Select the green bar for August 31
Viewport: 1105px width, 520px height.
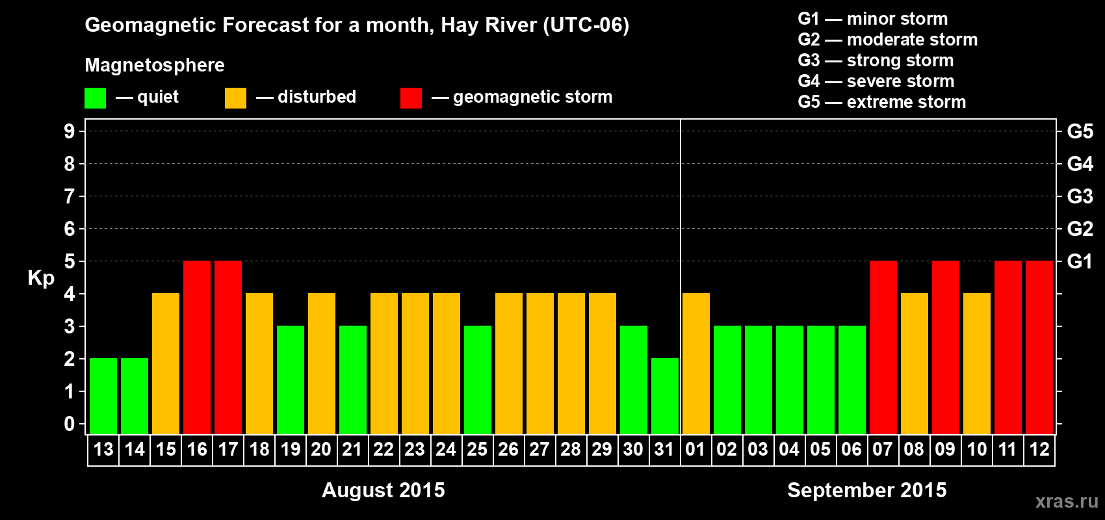665,396
